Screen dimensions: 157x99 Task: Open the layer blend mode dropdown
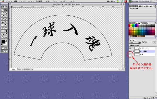[x=135, y=43]
